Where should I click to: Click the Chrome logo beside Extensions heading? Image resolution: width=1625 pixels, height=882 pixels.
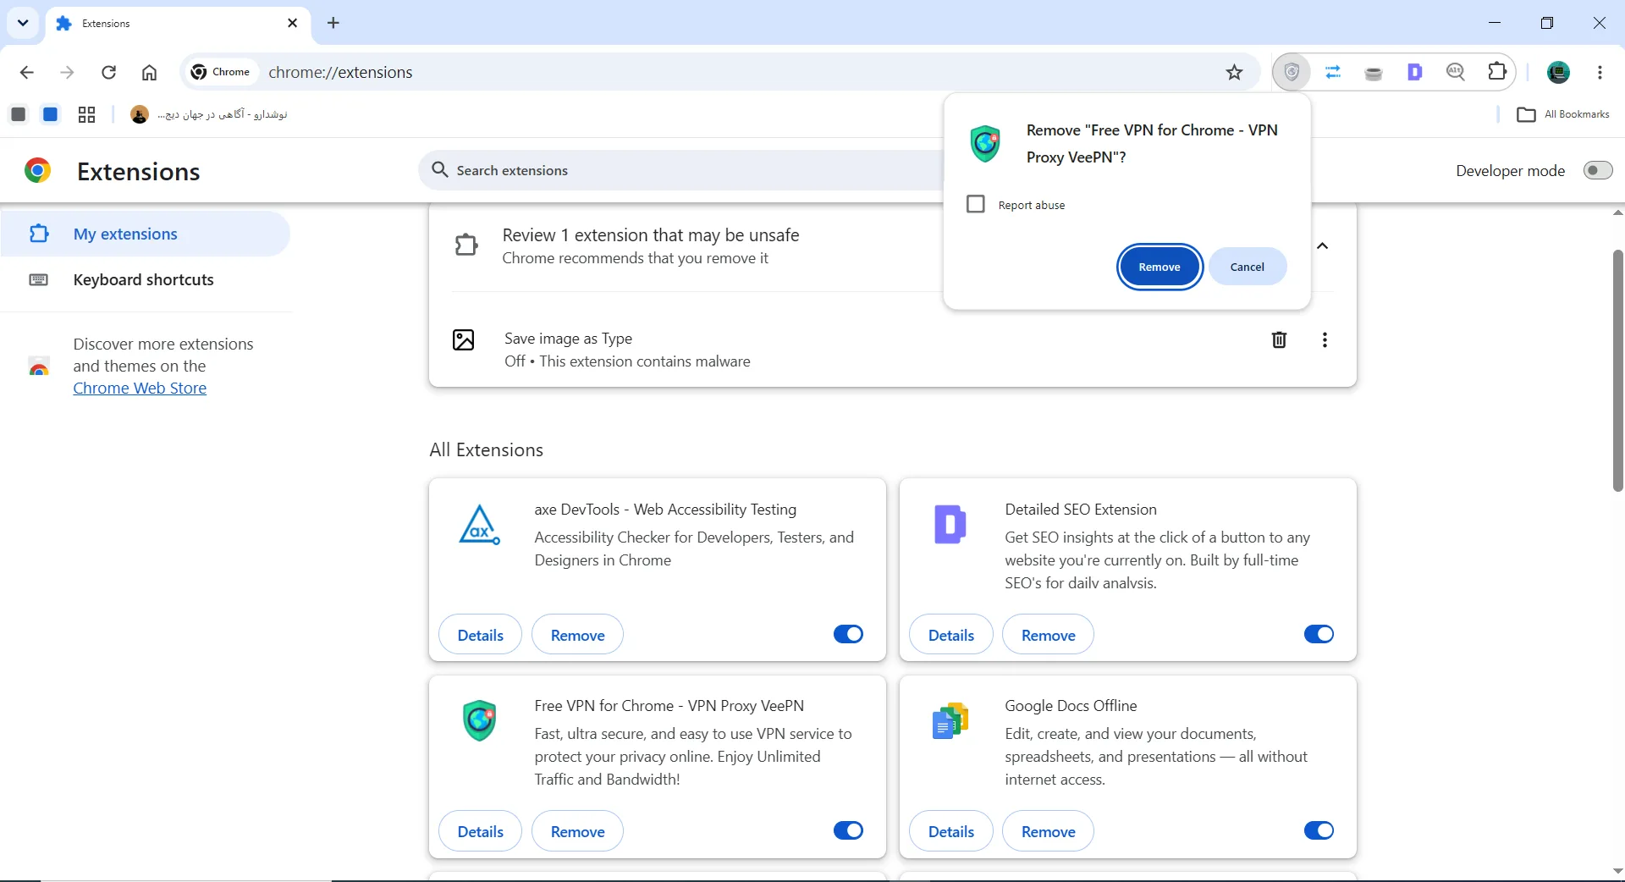coord(37,171)
